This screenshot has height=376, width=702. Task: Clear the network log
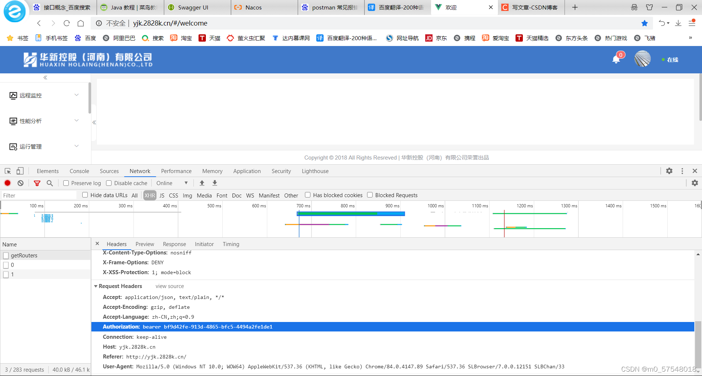pos(20,183)
